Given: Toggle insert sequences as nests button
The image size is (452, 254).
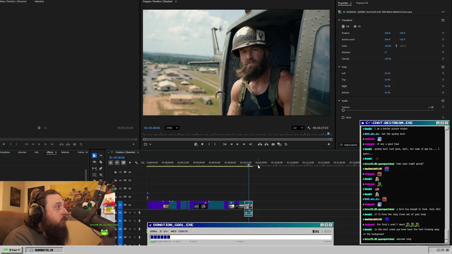Looking at the screenshot, I should pyautogui.click(x=111, y=163).
